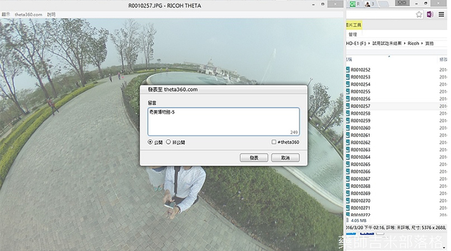The image size is (451, 251).
Task: Open the OneNote clipper extension icon
Action: point(430,14)
